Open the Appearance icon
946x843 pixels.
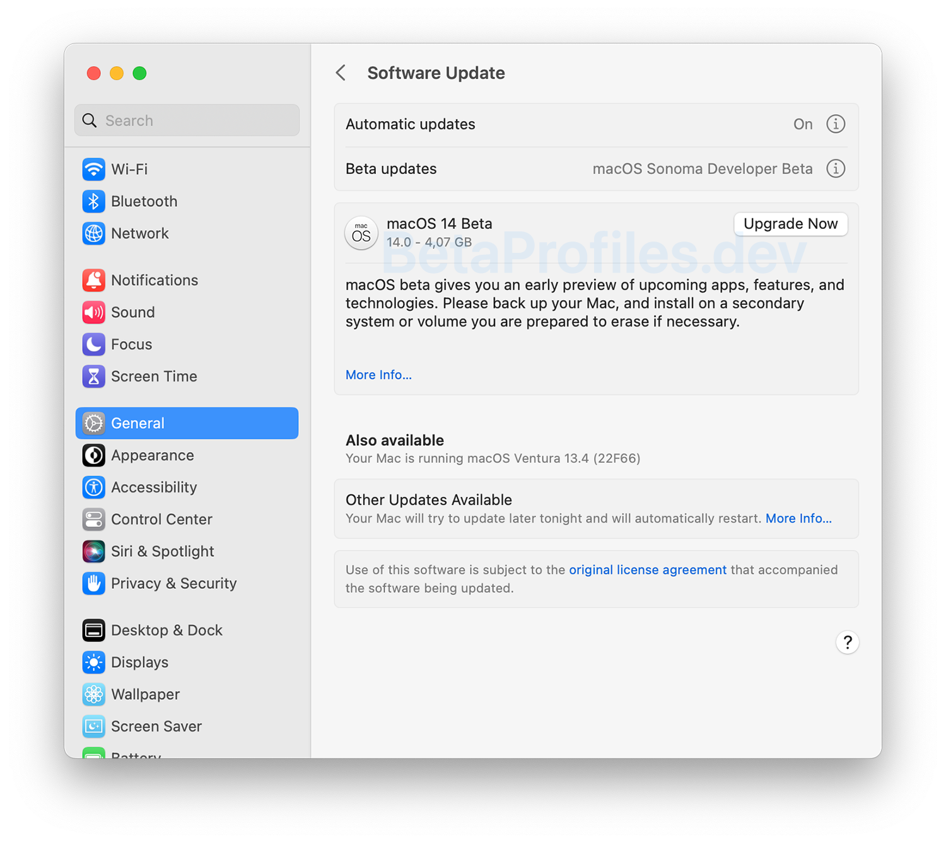93,455
